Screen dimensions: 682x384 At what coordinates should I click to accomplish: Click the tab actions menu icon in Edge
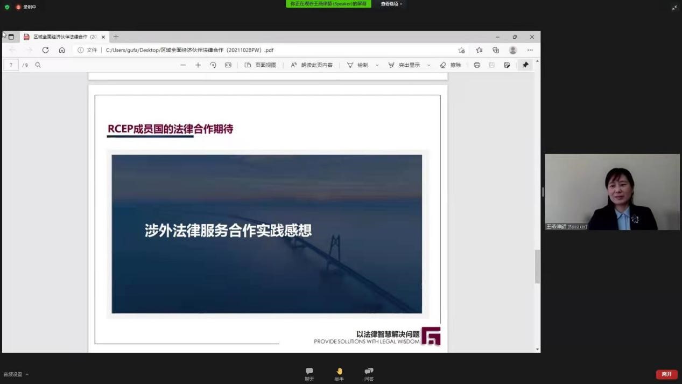(11, 37)
